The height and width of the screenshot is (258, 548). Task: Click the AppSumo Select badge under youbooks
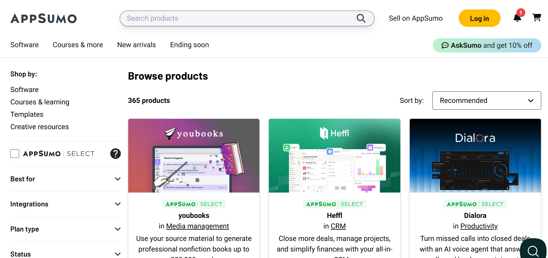pyautogui.click(x=194, y=204)
